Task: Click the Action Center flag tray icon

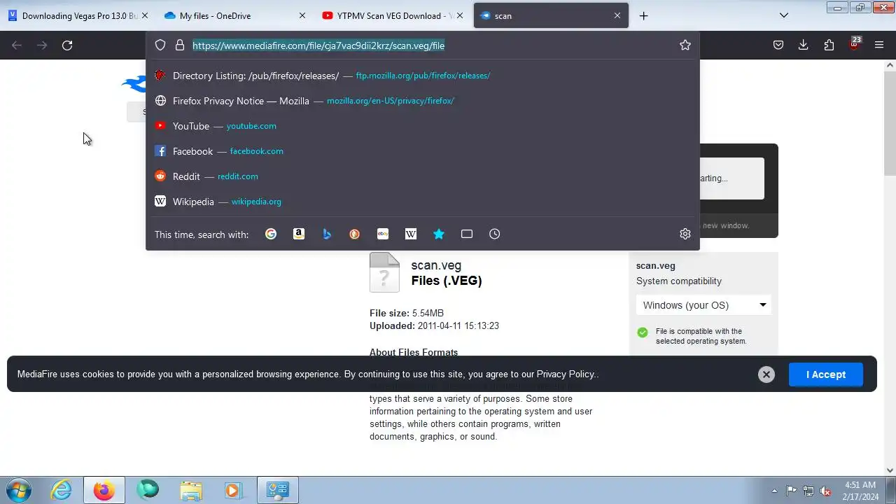Action: point(792,491)
